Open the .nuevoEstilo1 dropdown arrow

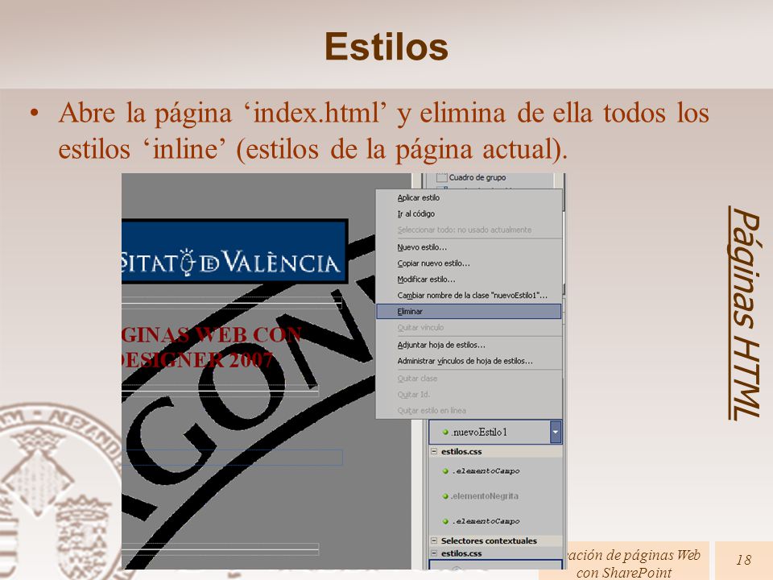(x=556, y=432)
